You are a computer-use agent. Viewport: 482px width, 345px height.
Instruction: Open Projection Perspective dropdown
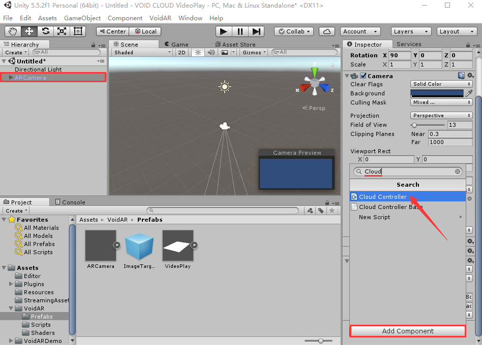441,116
